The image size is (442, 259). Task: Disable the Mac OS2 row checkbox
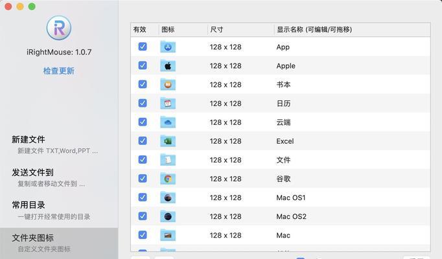click(143, 216)
